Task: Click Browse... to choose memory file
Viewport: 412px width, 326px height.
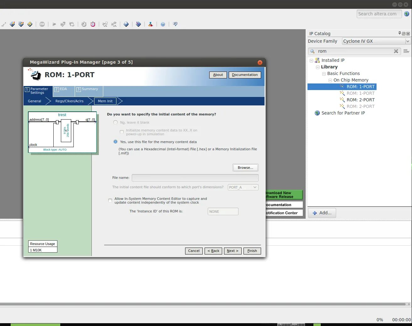Action: point(245,168)
